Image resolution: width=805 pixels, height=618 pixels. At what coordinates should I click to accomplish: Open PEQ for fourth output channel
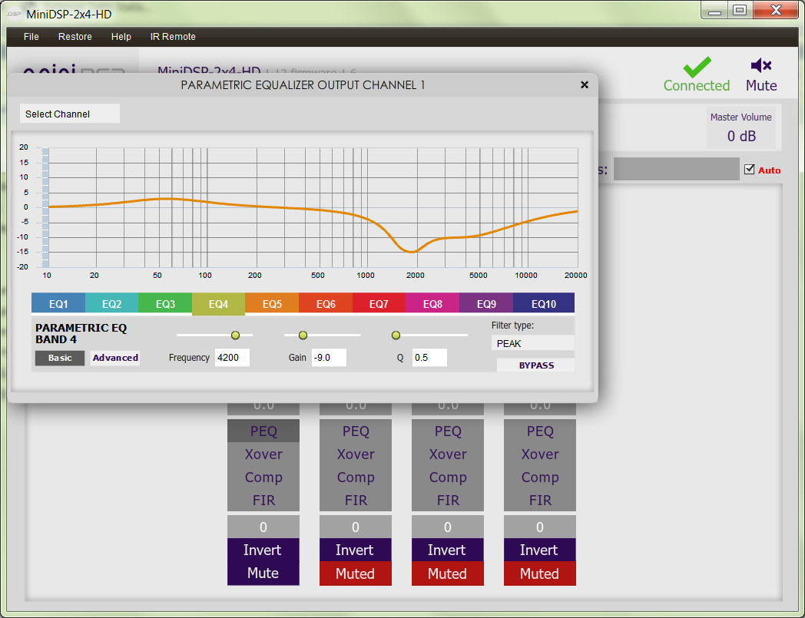[540, 431]
